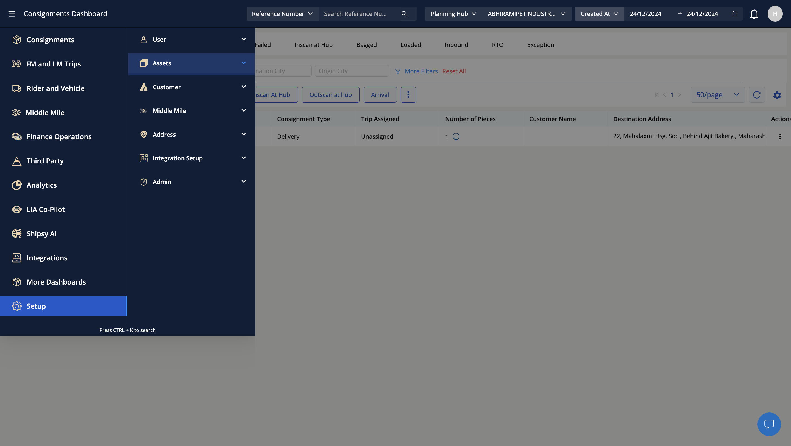Click the User person icon
791x446 pixels.
coord(143,40)
